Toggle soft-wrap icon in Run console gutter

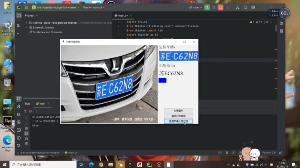coord(26,129)
